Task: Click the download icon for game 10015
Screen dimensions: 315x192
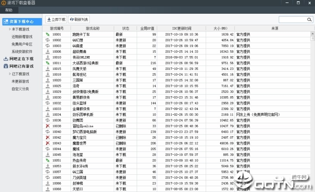Action: pyautogui.click(x=47, y=69)
